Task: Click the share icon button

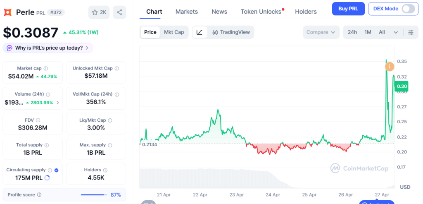Action: tap(119, 12)
